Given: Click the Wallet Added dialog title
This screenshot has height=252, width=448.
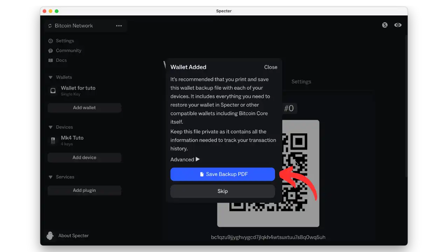Looking at the screenshot, I should click(188, 67).
